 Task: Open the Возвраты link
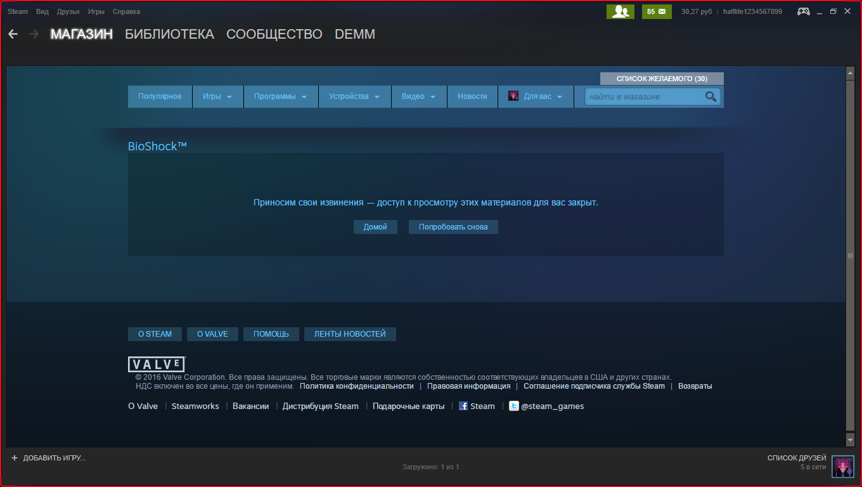[x=695, y=386]
